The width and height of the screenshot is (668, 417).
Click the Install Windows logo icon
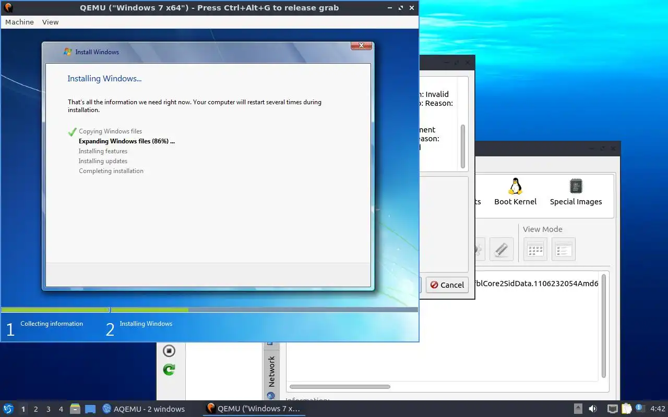click(67, 52)
